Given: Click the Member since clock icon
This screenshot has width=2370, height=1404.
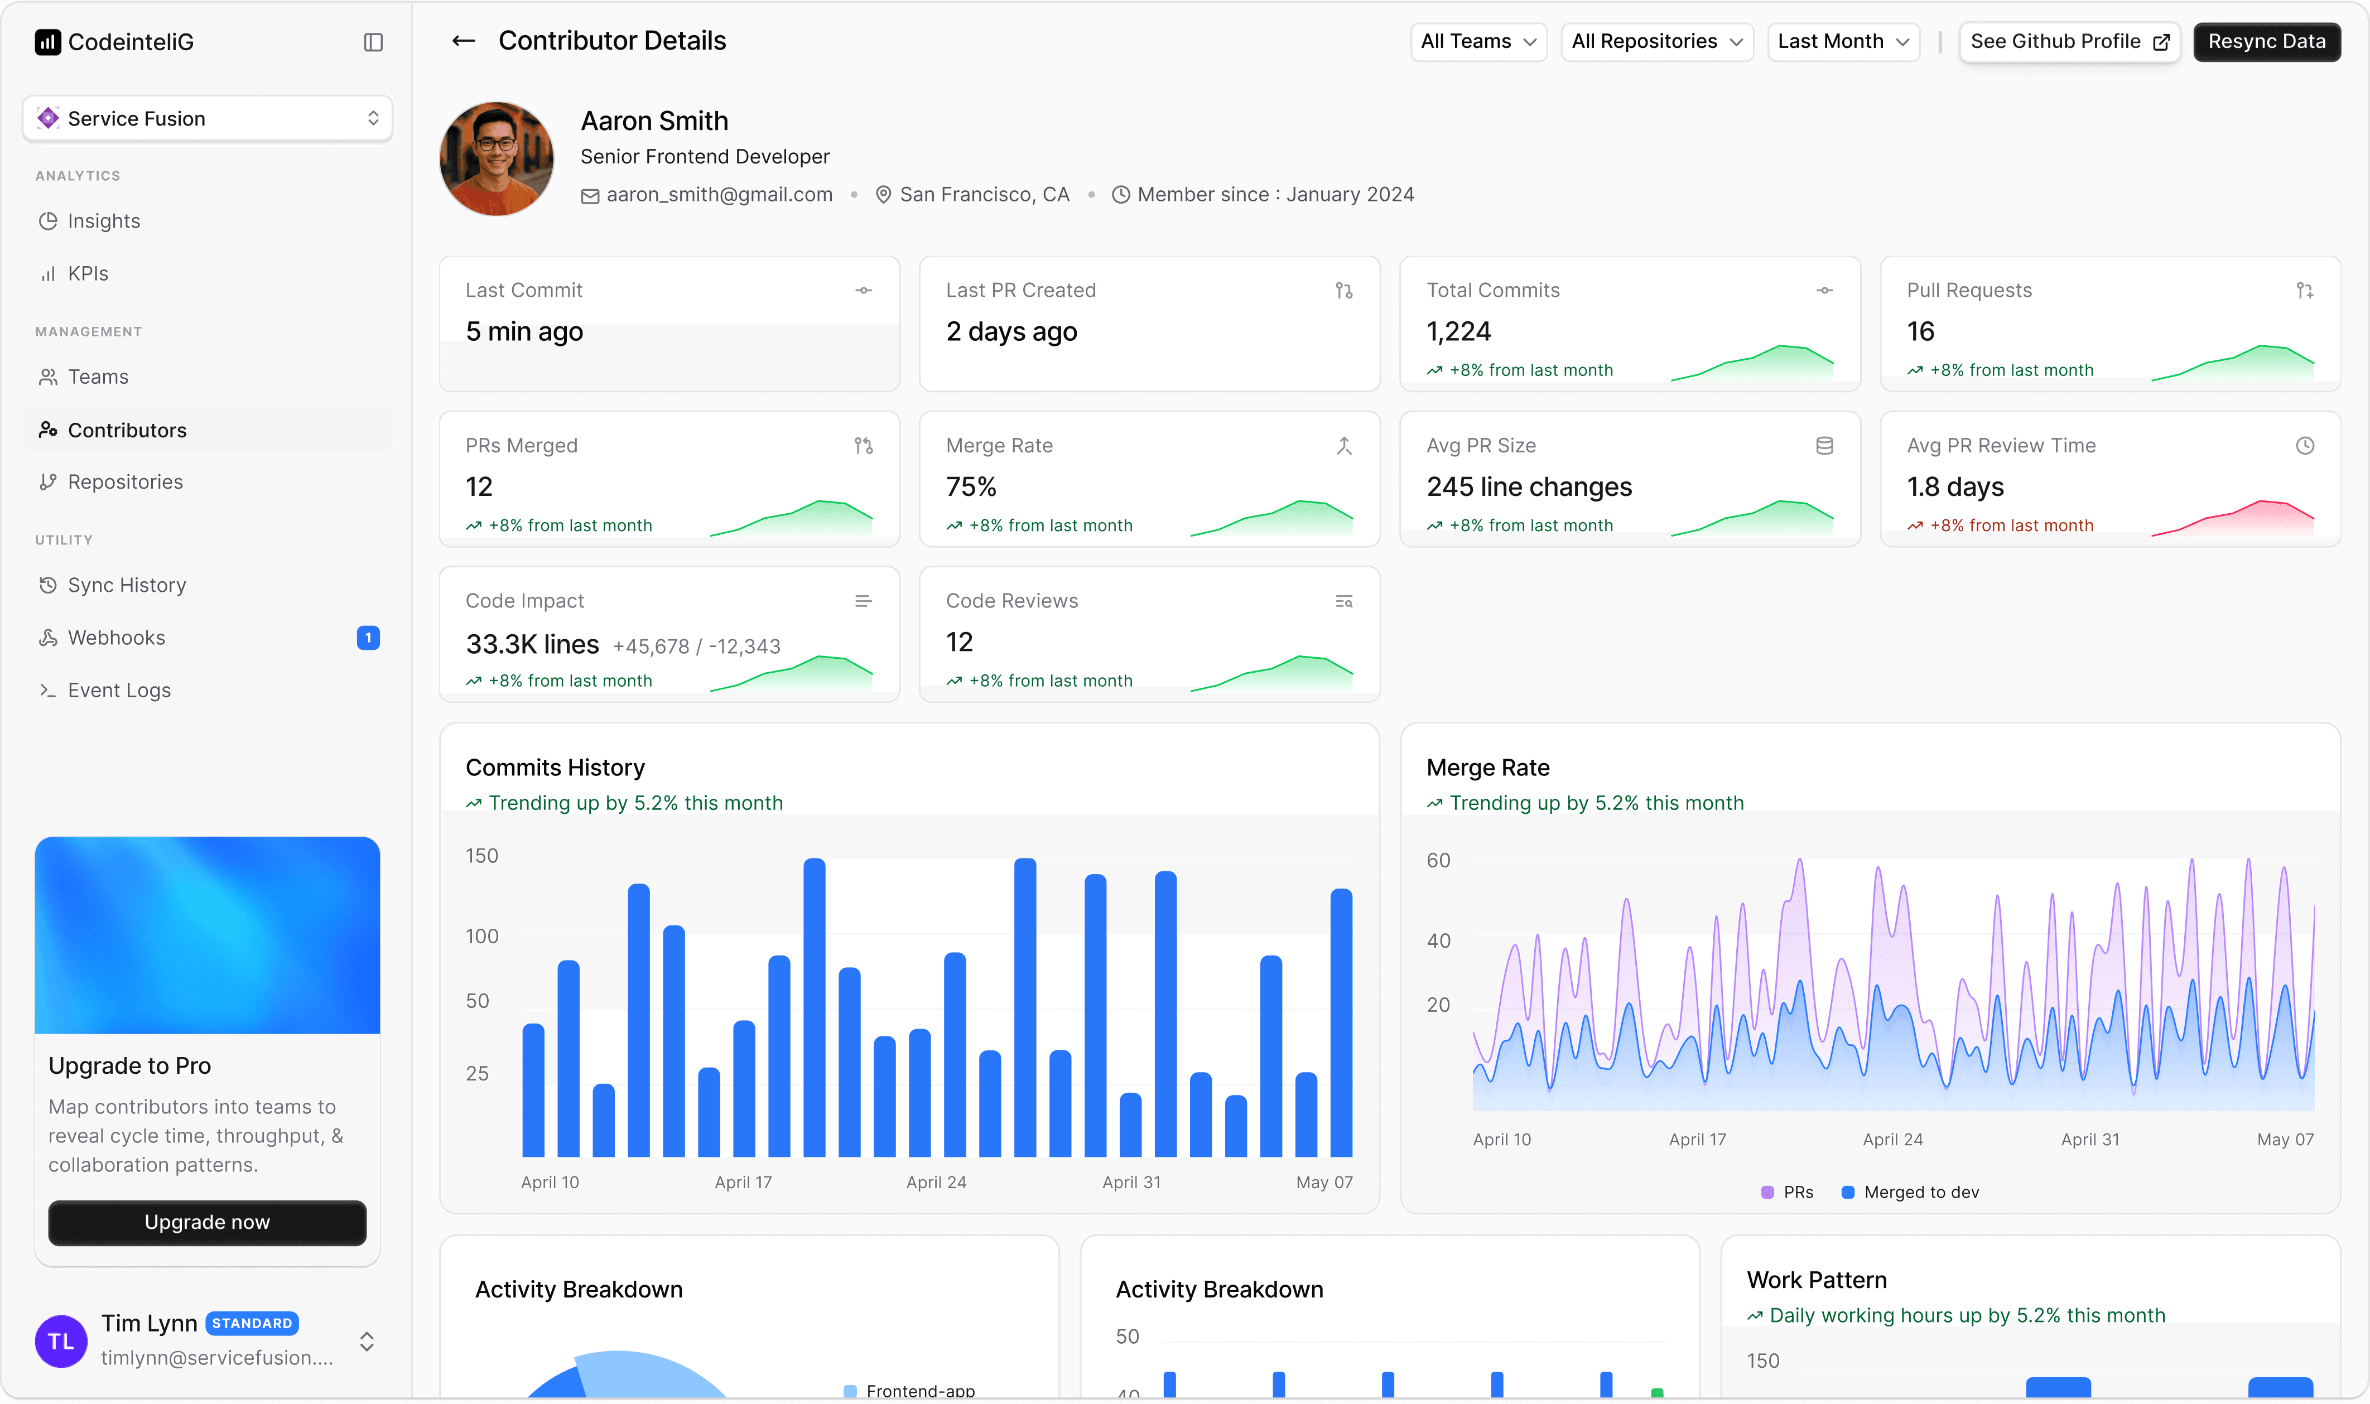Looking at the screenshot, I should tap(1120, 195).
